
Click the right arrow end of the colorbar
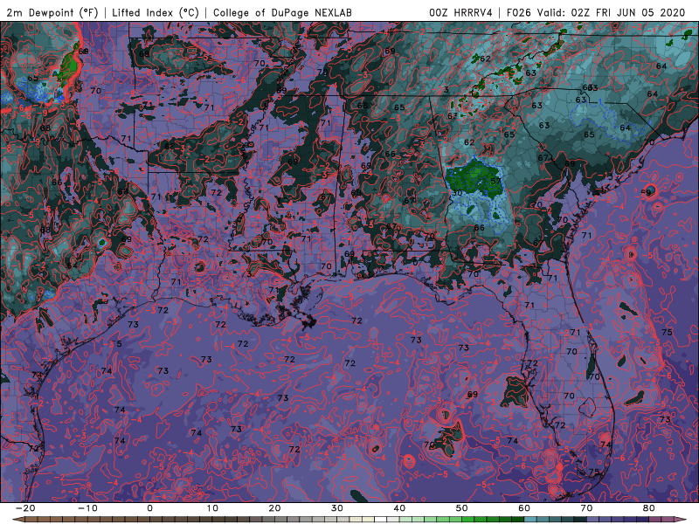pos(680,520)
